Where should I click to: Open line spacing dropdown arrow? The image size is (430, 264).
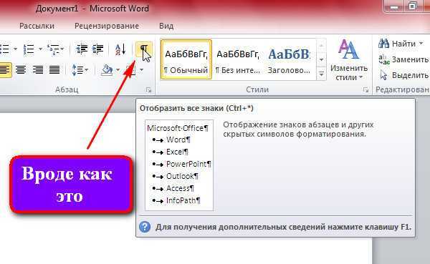coord(87,70)
